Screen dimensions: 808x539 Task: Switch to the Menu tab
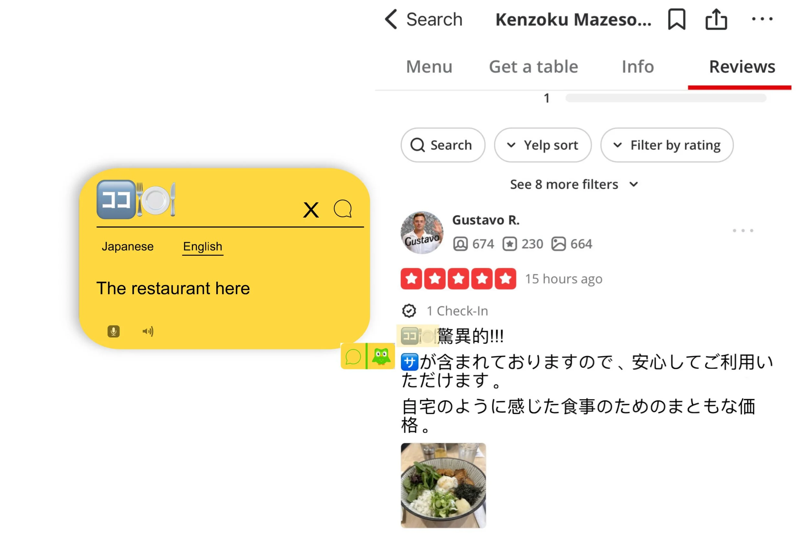coord(429,66)
